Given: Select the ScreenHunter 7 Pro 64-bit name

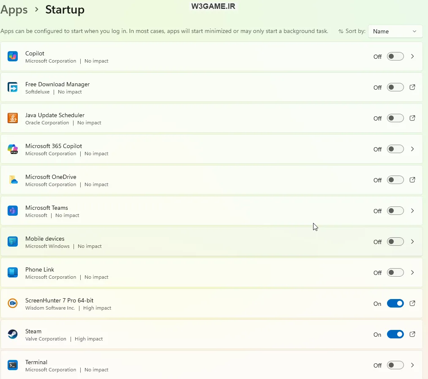Looking at the screenshot, I should tap(59, 301).
